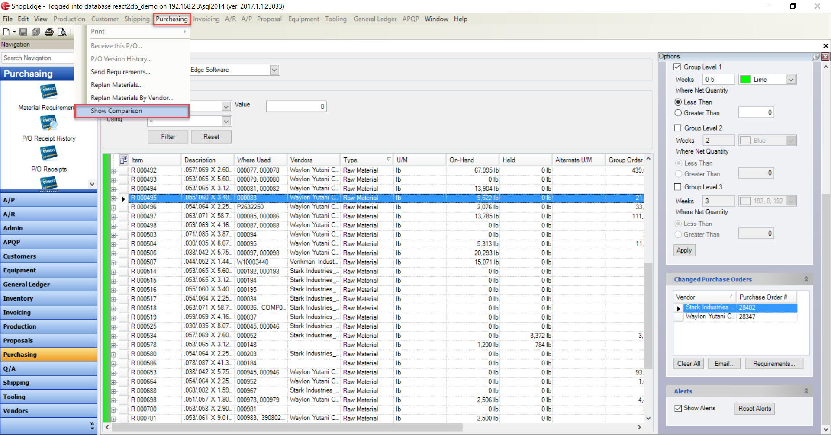The image size is (831, 435).
Task: Click the expand-all grid icon beside Item header
Action: click(124, 160)
